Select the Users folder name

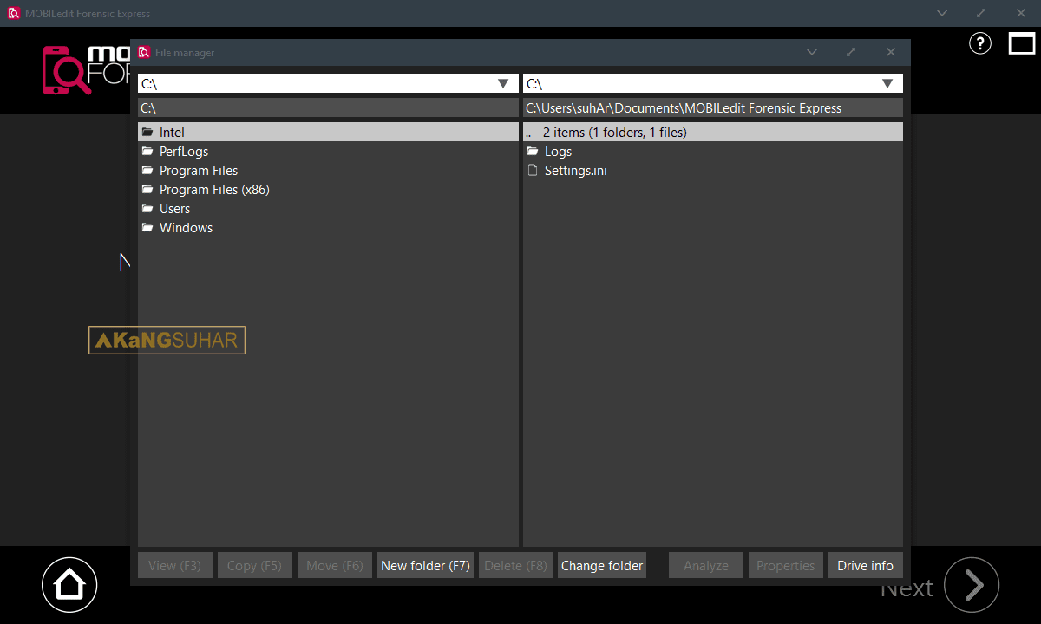[x=174, y=209]
